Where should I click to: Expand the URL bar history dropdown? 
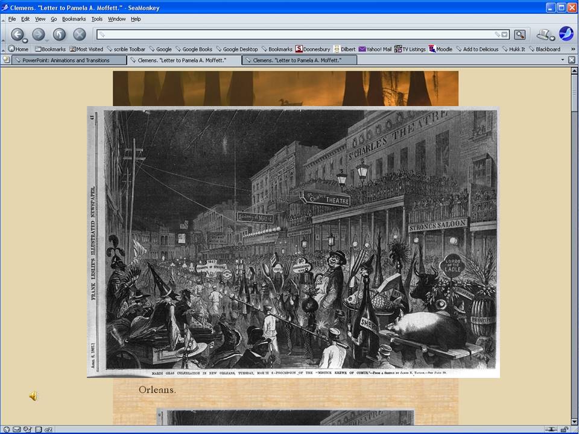tap(505, 35)
